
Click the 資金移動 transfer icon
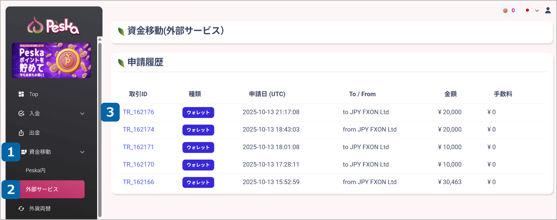[x=24, y=152]
